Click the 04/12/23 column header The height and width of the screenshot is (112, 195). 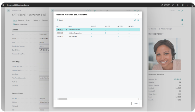[120, 26]
